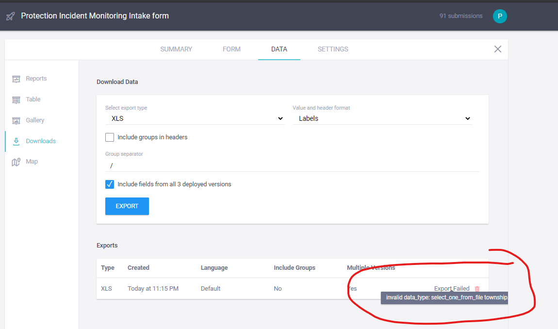Viewport: 558px width, 329px height.
Task: Open the account avatar labeled P
Action: [500, 16]
